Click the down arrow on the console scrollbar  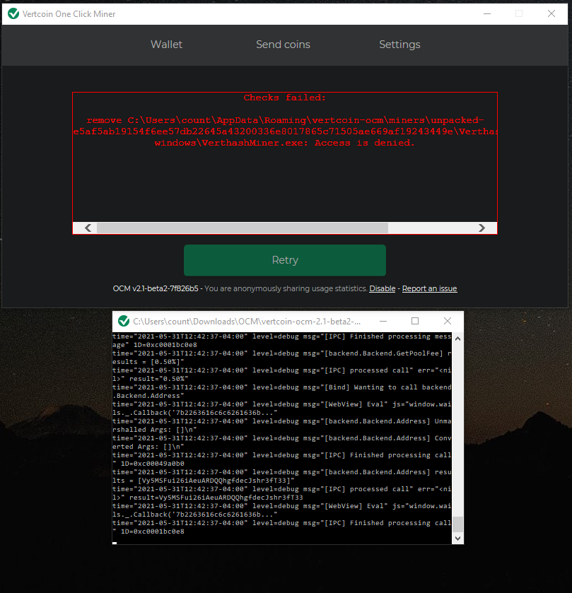point(457,538)
